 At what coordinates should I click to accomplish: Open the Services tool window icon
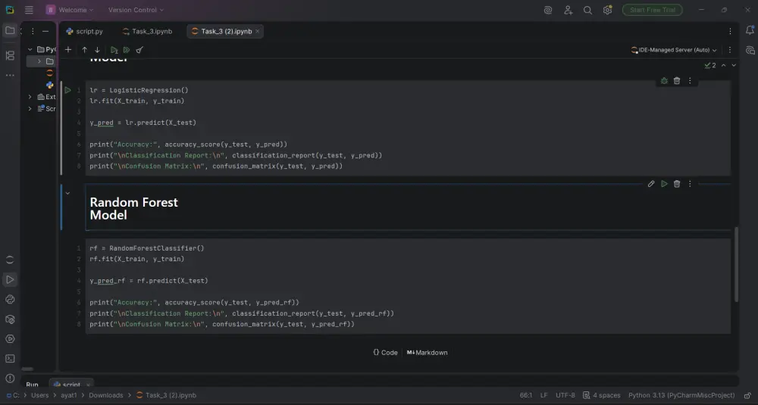10,339
